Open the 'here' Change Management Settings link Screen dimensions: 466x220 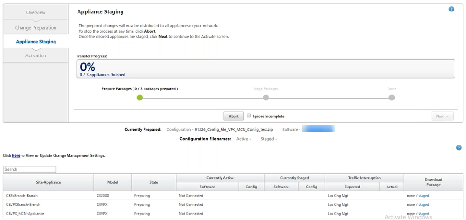pyautogui.click(x=16, y=156)
